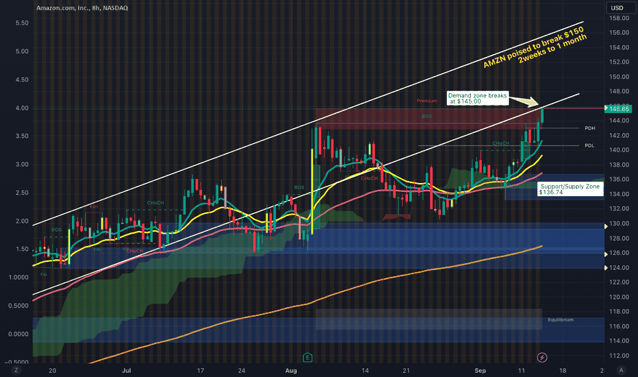The width and height of the screenshot is (638, 377).
Task: Click the PDH level label
Action: 589,128
